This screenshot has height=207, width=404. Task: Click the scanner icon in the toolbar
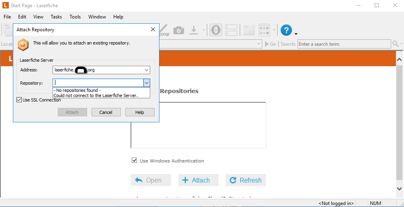tap(164, 30)
